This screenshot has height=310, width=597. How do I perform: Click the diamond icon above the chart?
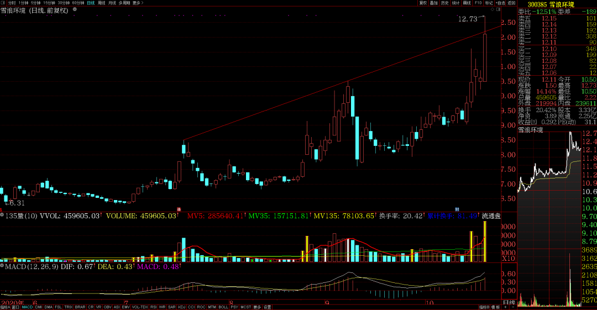coord(493,9)
